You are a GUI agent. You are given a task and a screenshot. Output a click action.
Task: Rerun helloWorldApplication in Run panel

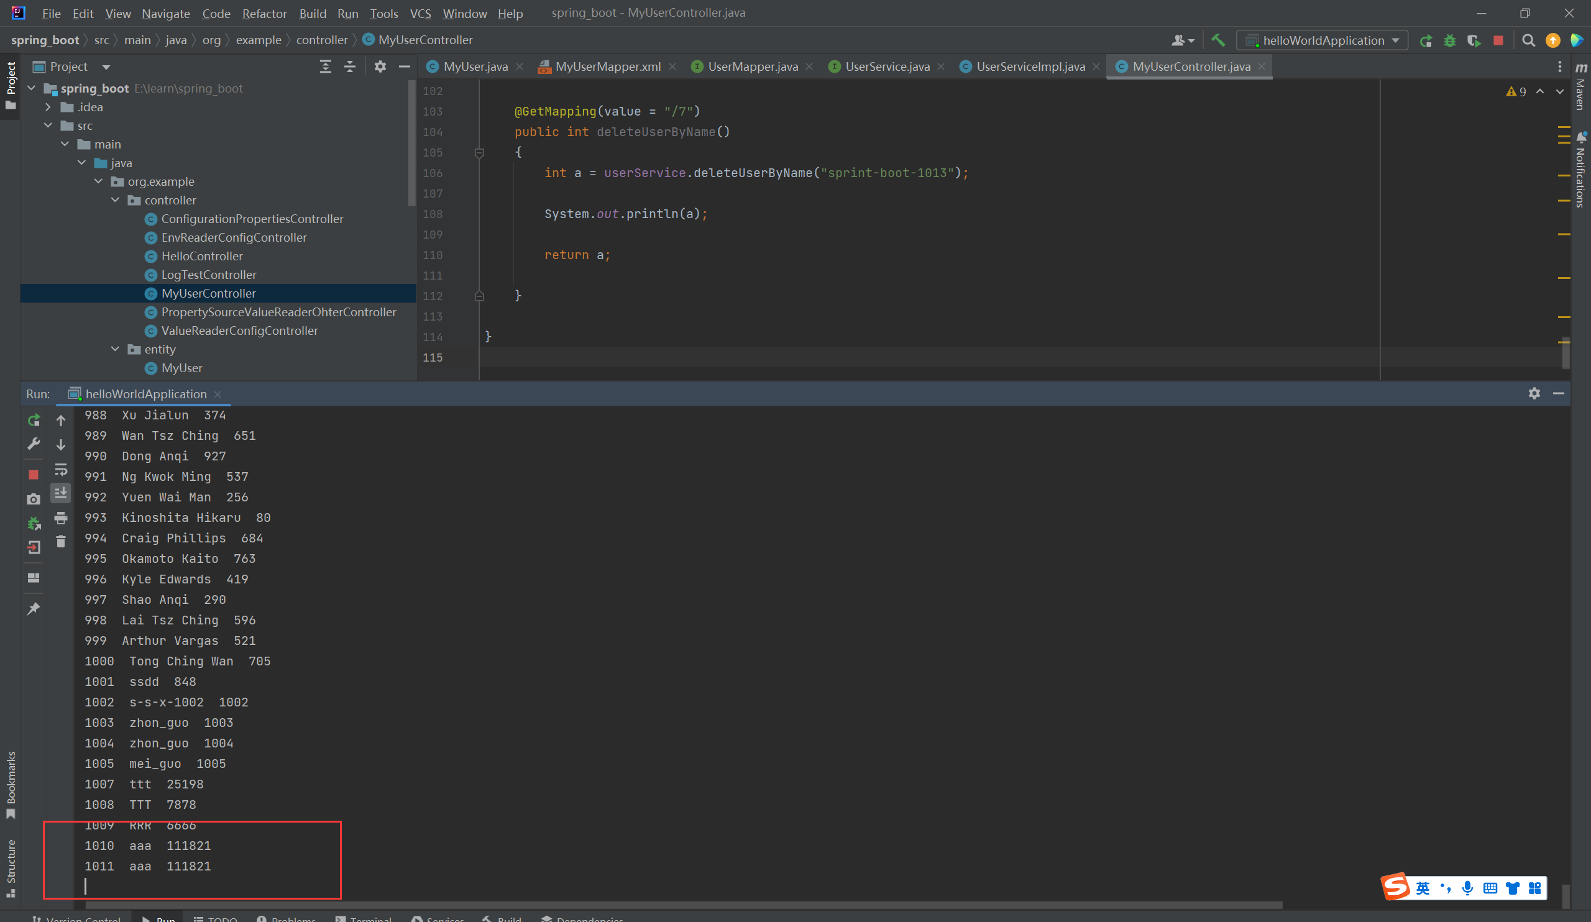[x=34, y=420]
